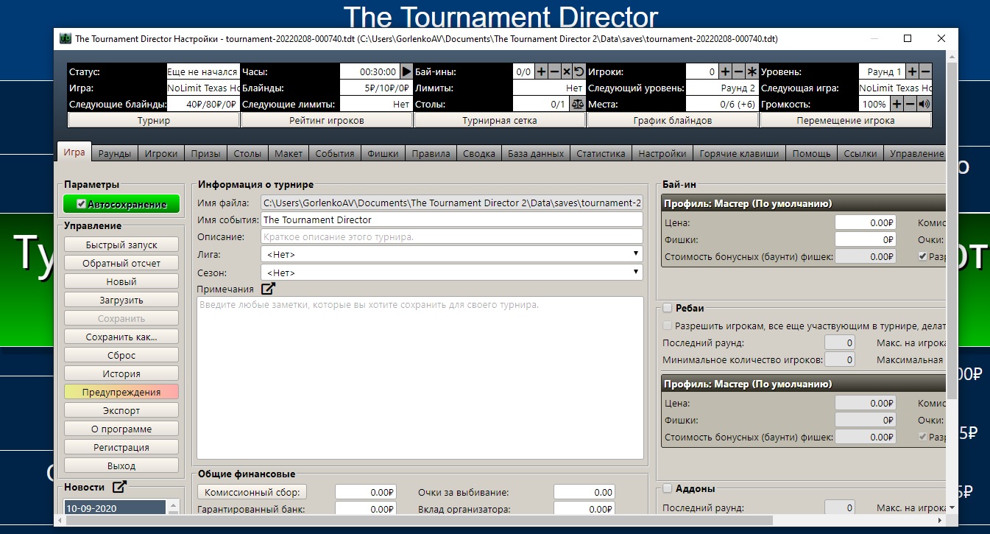
Task: Click the plus icon next to Бай-ины
Action: (x=541, y=72)
